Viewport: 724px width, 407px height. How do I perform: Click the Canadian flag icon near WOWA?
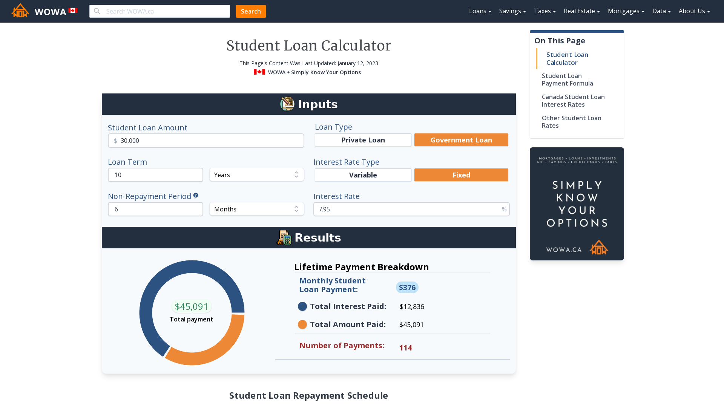pos(73,11)
